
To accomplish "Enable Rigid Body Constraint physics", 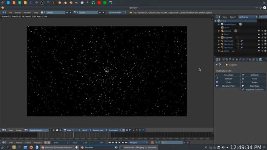I will point(253,90).
